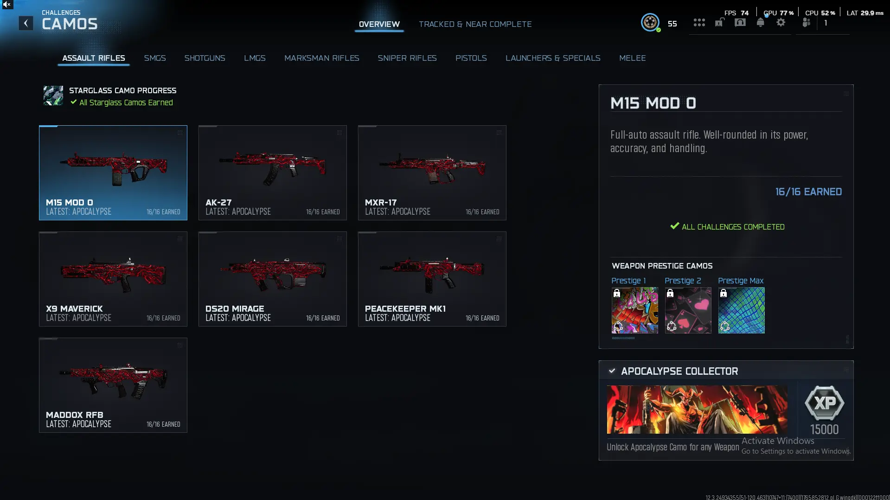Open the settings gear icon
This screenshot has height=500, width=890.
[x=781, y=22]
